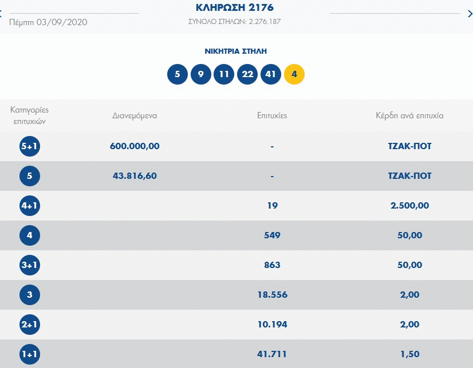
Task: Select winning number ball 41
Action: pos(271,74)
